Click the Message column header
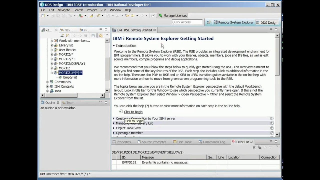Image resolution: width=320 pixels, height=180 pixels. 174,157
